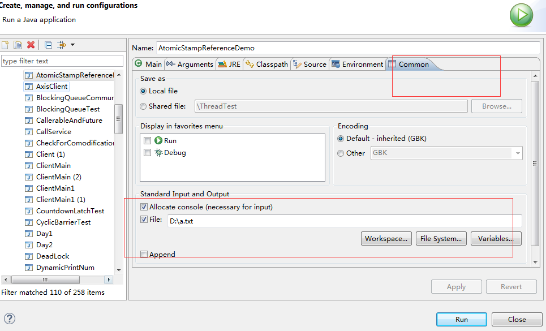Select the CallerableAndFuture configuration
The image size is (546, 331).
tap(69, 121)
